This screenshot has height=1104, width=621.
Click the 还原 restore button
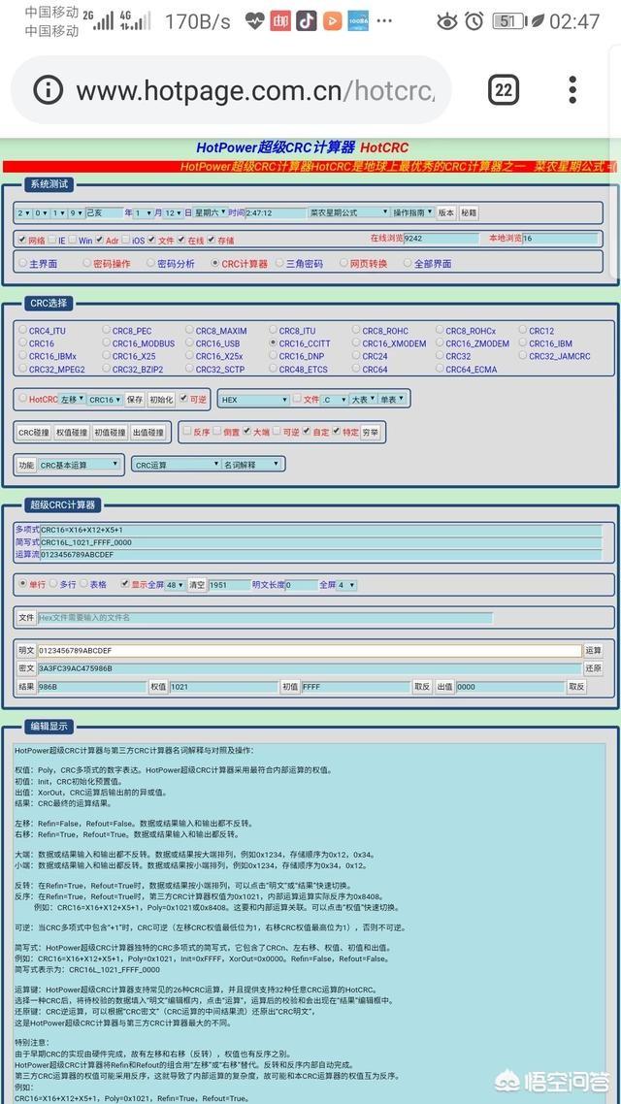click(x=594, y=668)
